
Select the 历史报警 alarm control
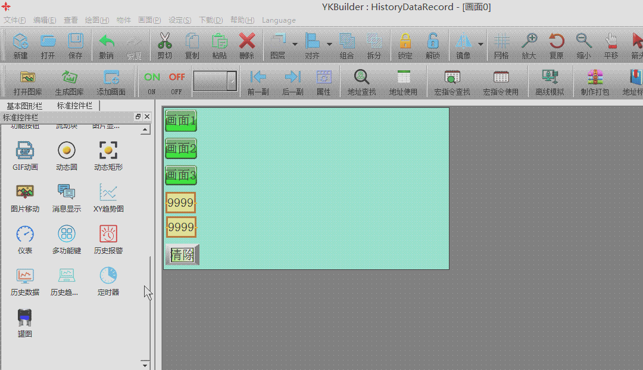click(x=108, y=234)
